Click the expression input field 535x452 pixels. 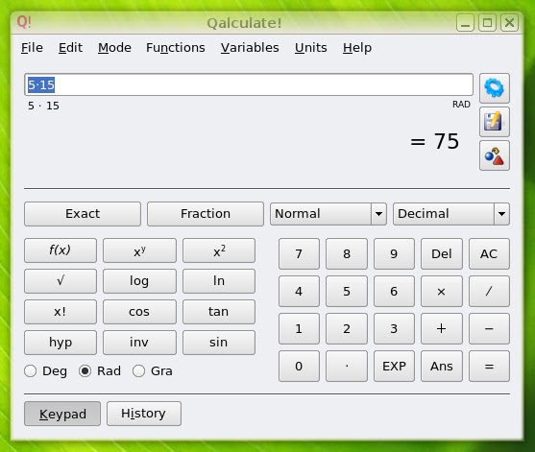(249, 84)
